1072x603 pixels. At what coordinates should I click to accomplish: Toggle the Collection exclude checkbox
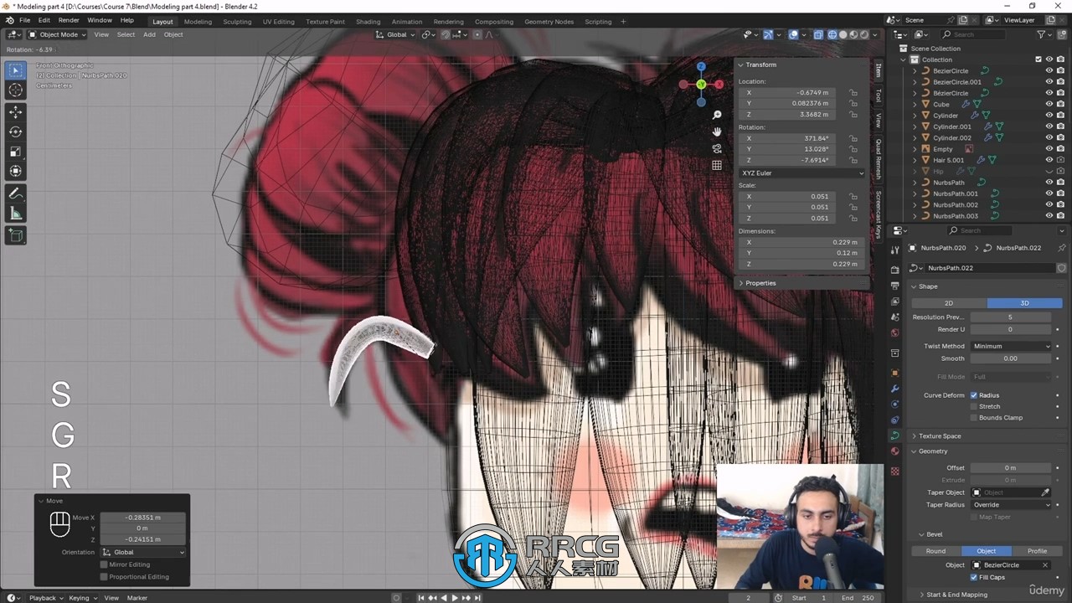click(x=1038, y=59)
